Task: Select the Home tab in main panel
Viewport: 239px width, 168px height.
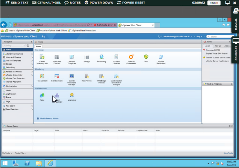Action: [x=38, y=46]
